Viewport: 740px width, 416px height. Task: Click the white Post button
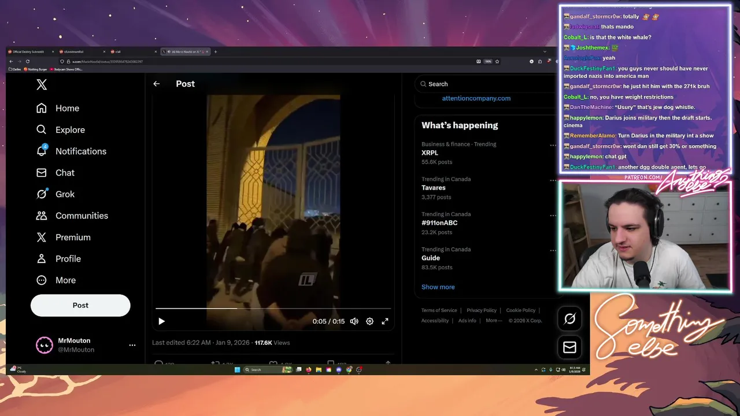coord(80,305)
